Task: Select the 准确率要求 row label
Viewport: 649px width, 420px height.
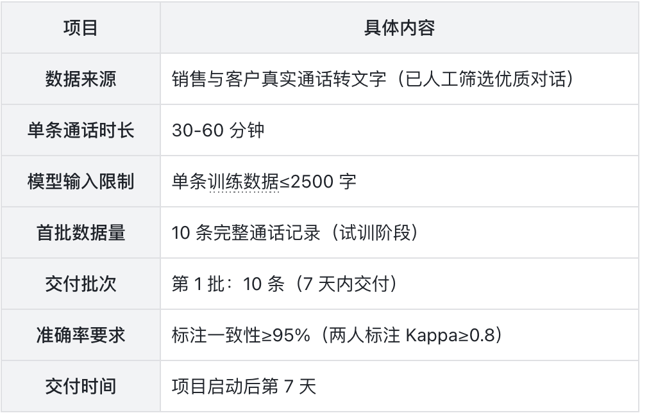Action: click(80, 335)
